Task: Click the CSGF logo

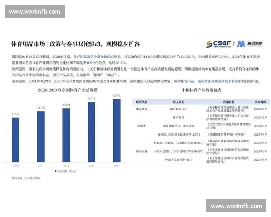Action: click(219, 44)
